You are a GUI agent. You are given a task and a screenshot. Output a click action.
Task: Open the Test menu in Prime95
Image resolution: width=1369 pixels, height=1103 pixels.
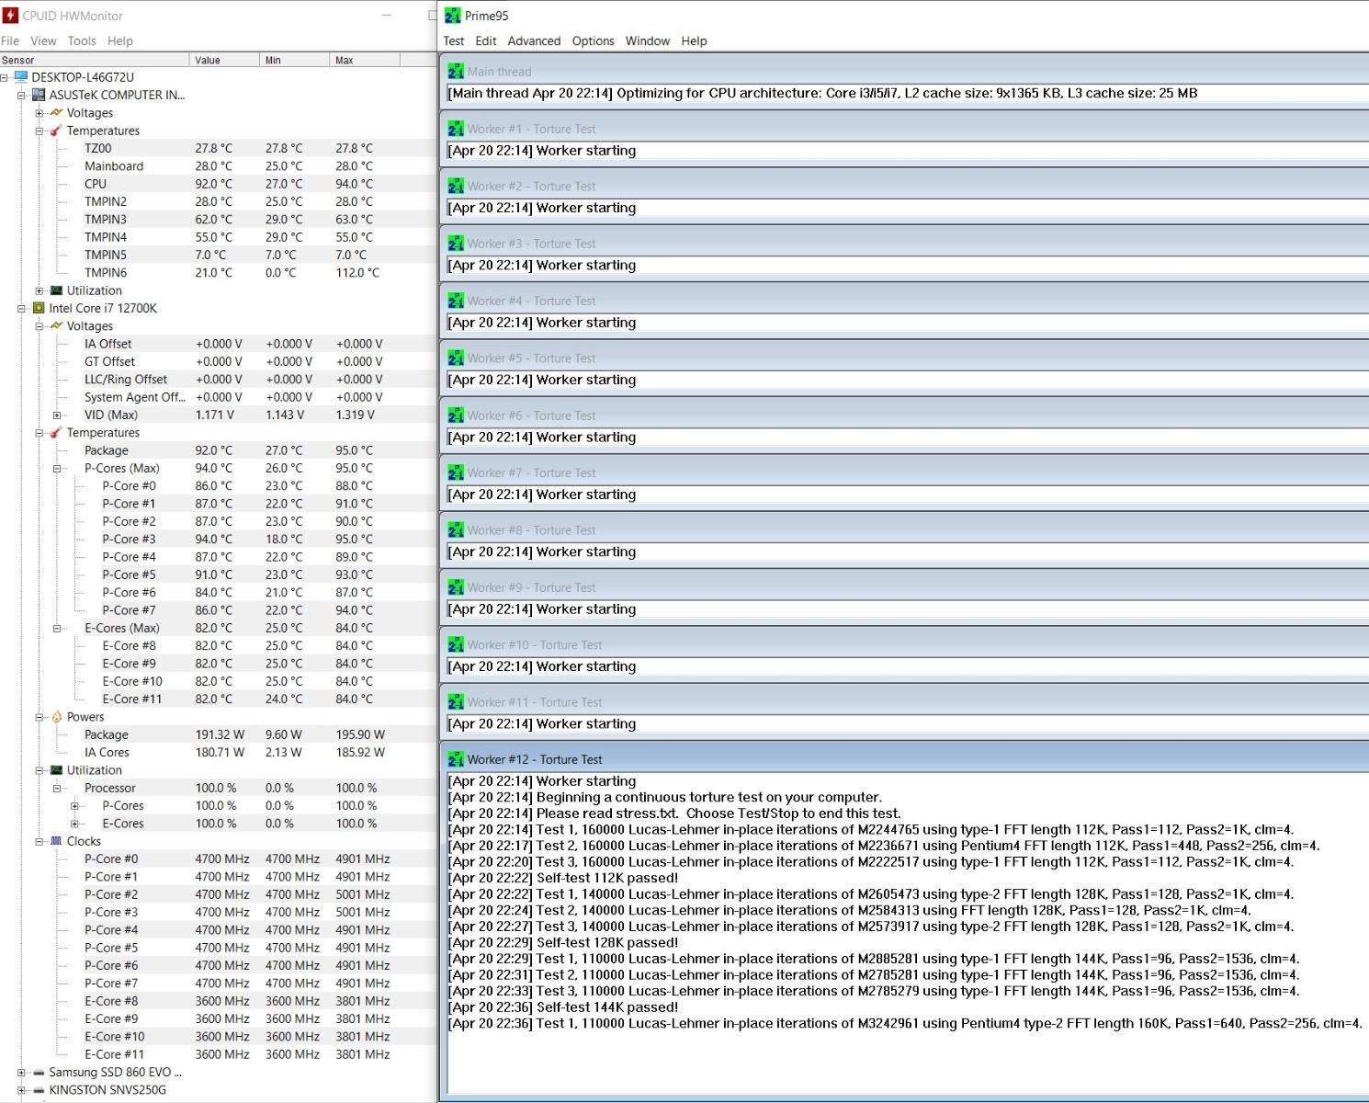pos(453,41)
